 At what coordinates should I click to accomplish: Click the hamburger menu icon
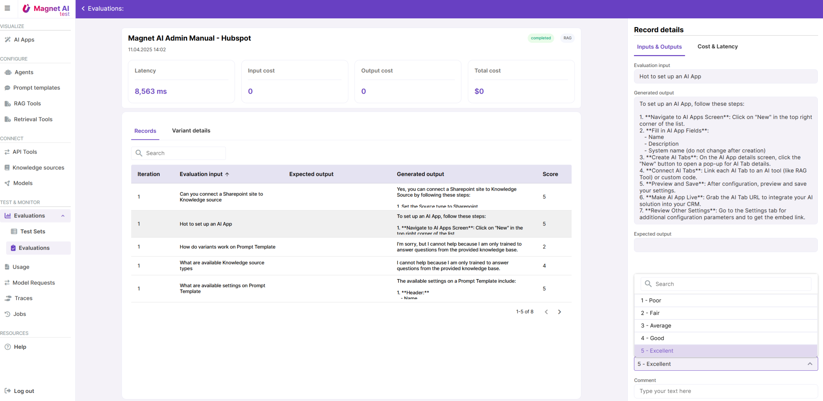7,8
